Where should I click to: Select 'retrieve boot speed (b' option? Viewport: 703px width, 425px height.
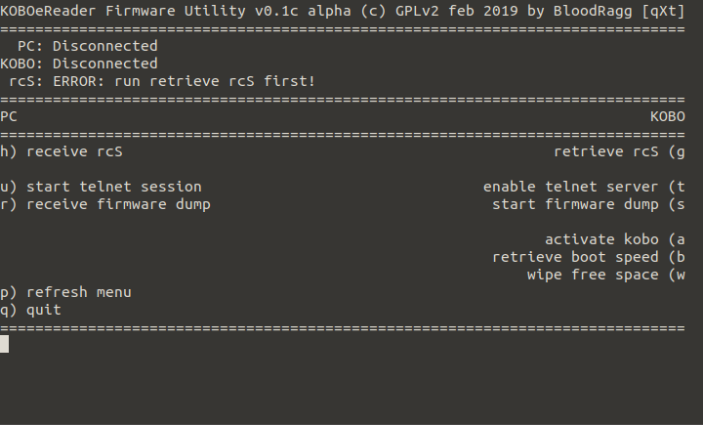click(x=588, y=257)
